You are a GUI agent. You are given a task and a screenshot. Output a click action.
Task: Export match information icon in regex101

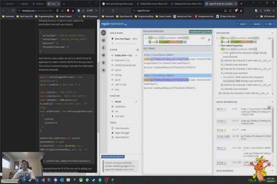(x=269, y=108)
